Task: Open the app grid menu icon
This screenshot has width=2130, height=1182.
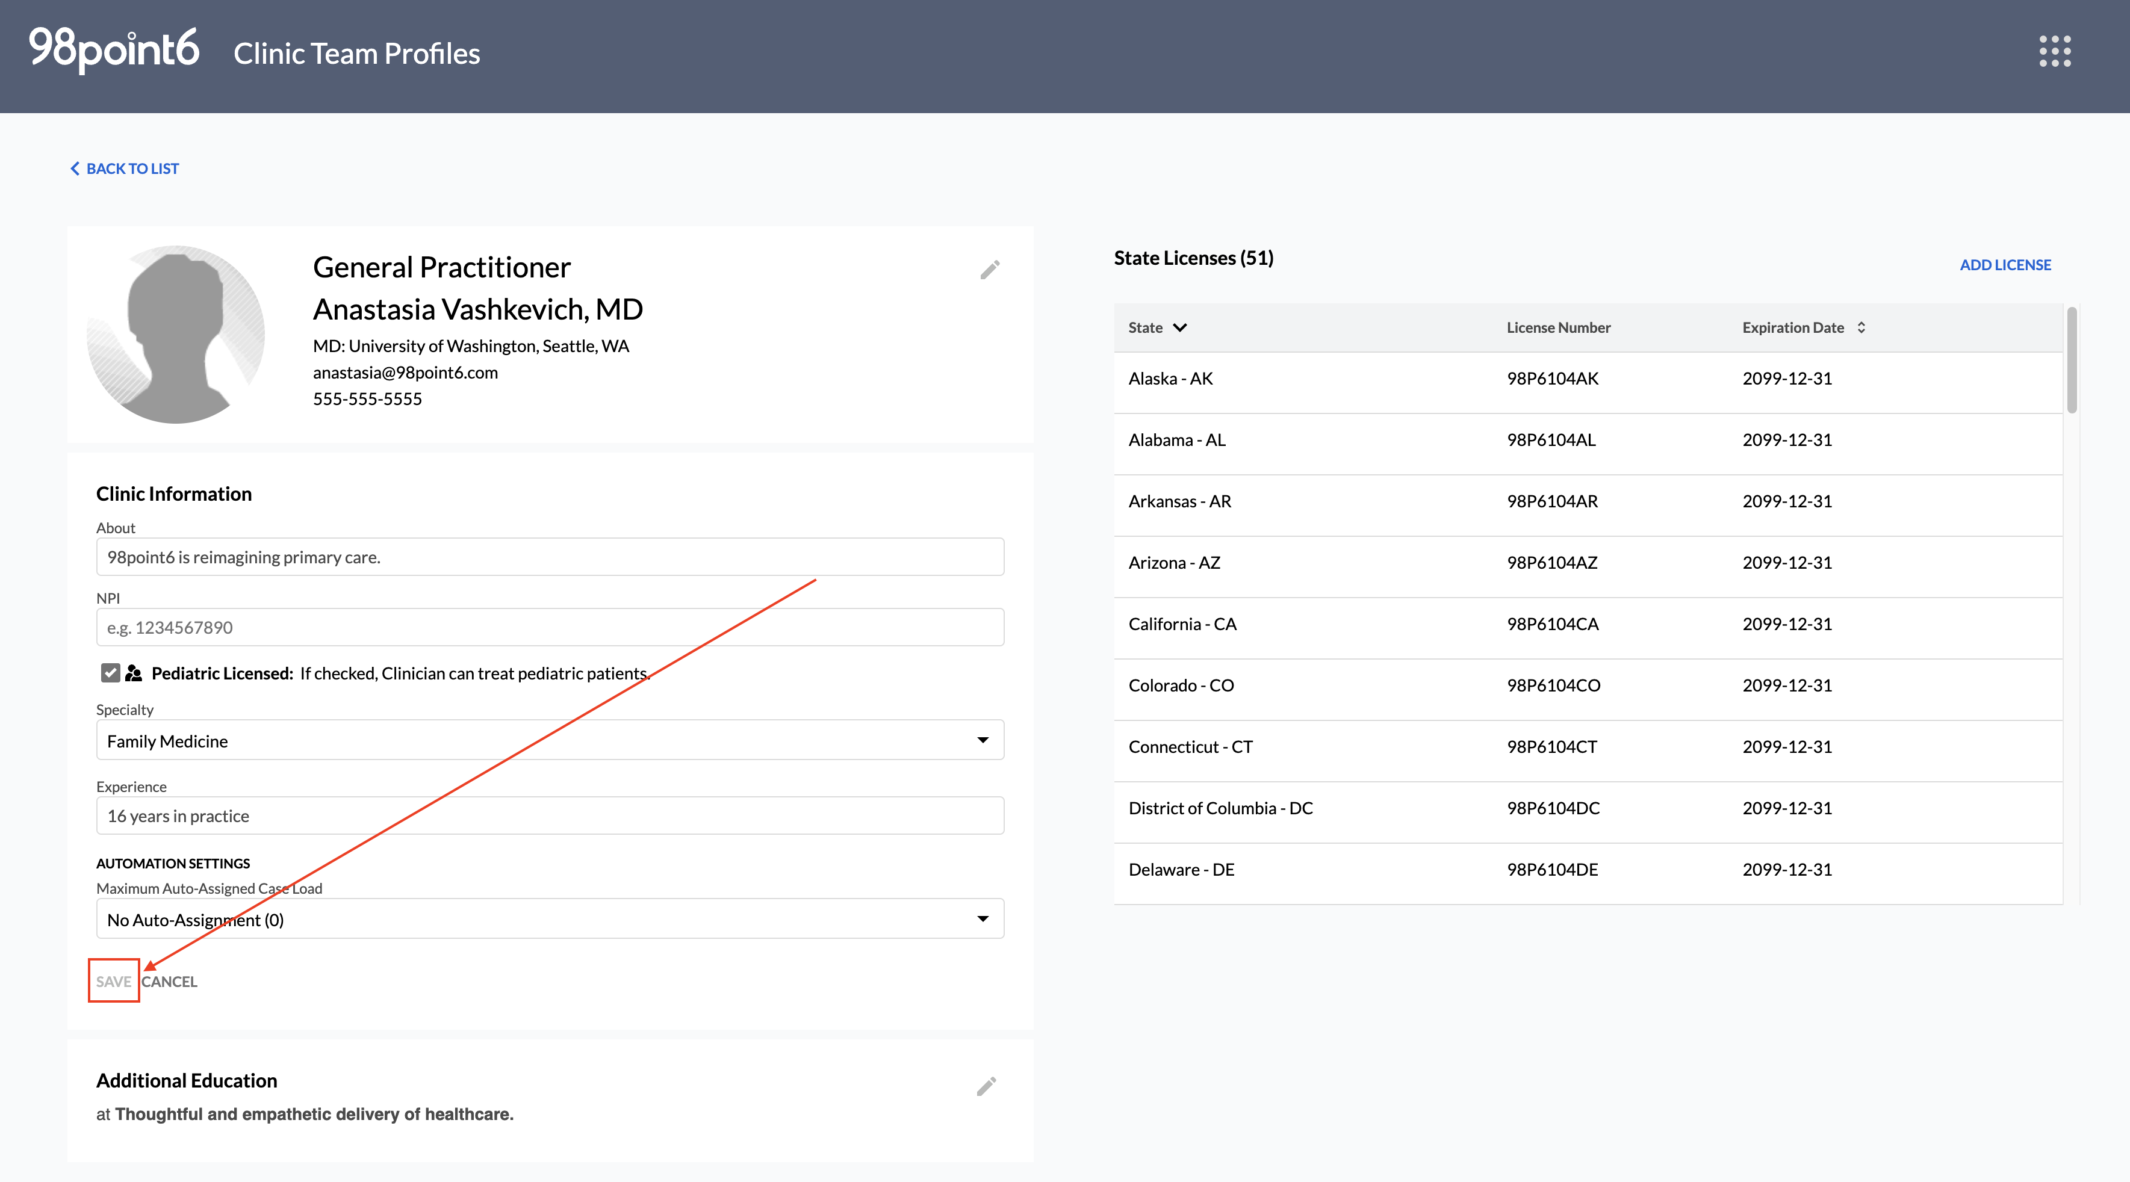Action: (2055, 51)
